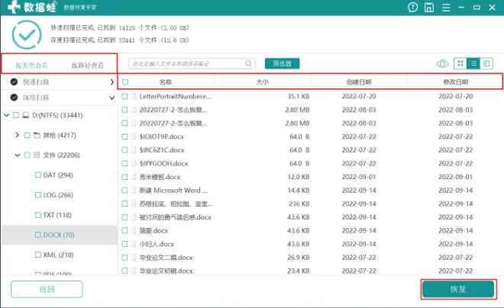
Task: Collapse the D:(NTFS) tree node
Action: point(6,115)
